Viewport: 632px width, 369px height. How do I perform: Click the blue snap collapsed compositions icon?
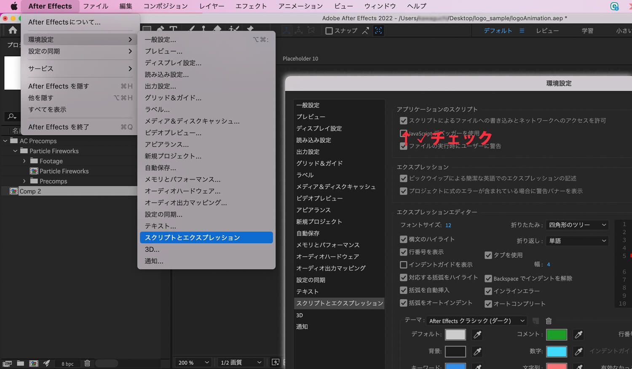coord(378,30)
